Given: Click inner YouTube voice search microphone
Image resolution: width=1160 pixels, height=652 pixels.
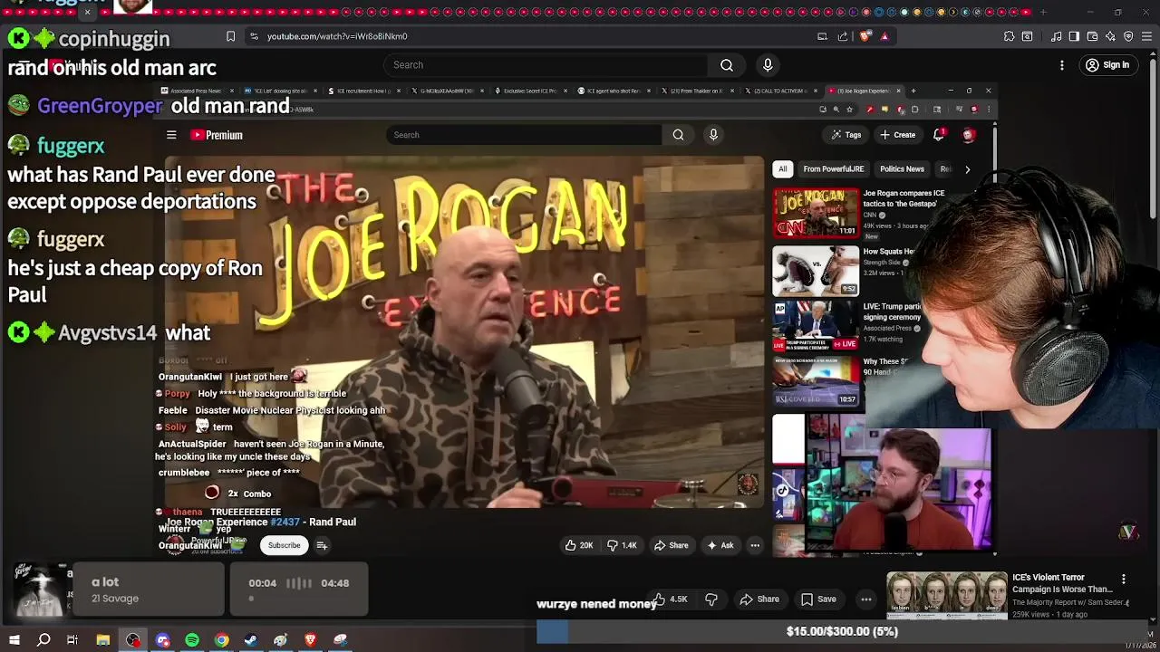Looking at the screenshot, I should [x=713, y=135].
